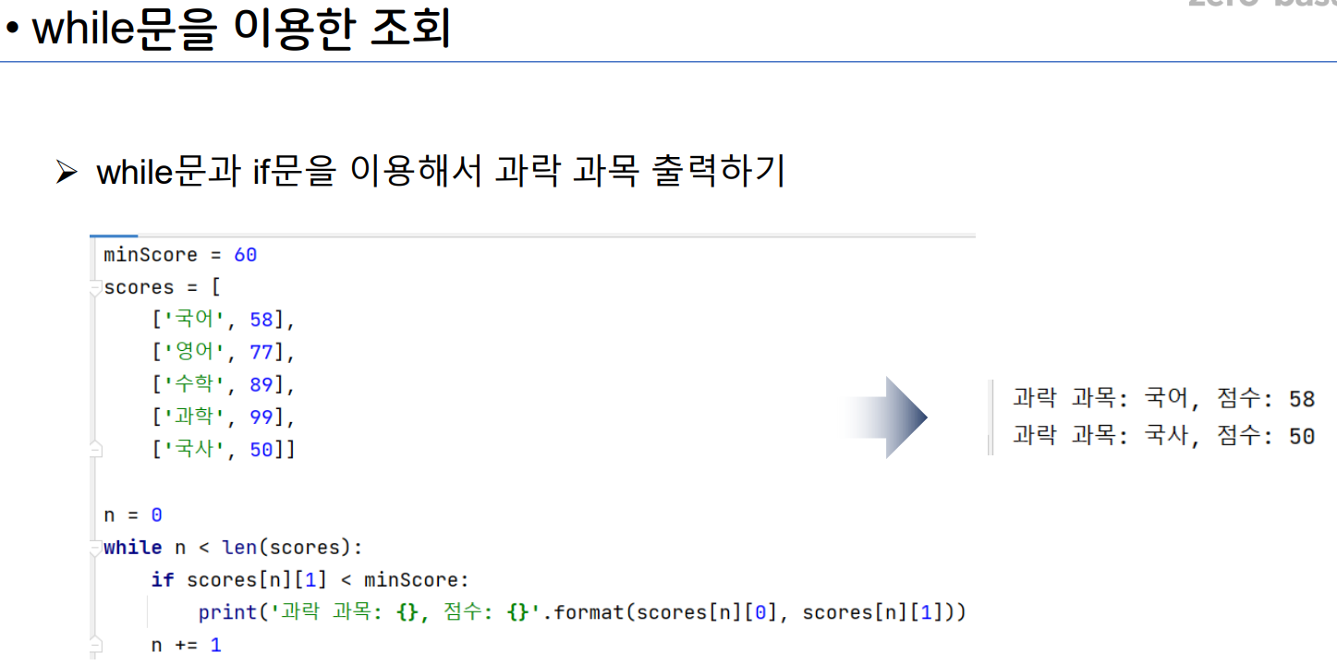Image resolution: width=1337 pixels, height=665 pixels.
Task: Click the code line 'minScore = 60'
Action: [180, 255]
